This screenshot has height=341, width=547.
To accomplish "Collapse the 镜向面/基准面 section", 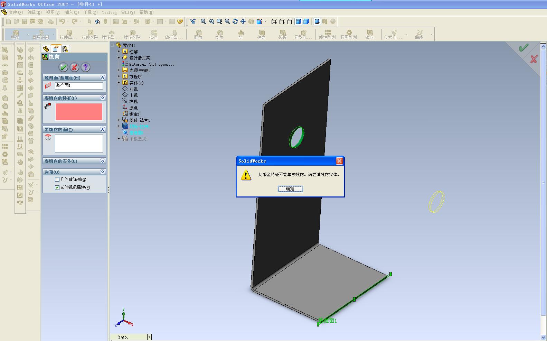I will 102,77.
